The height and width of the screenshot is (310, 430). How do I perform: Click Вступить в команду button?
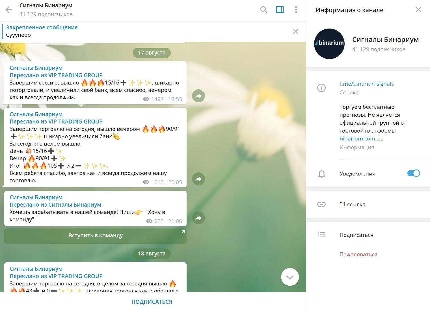pos(95,236)
